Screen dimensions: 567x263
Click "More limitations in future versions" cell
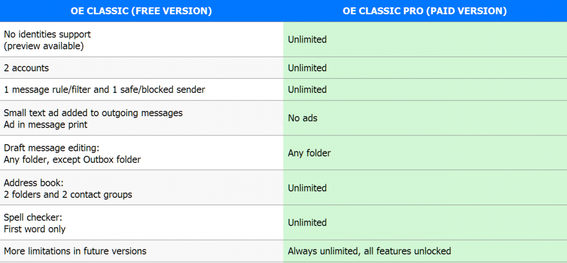[x=75, y=251]
